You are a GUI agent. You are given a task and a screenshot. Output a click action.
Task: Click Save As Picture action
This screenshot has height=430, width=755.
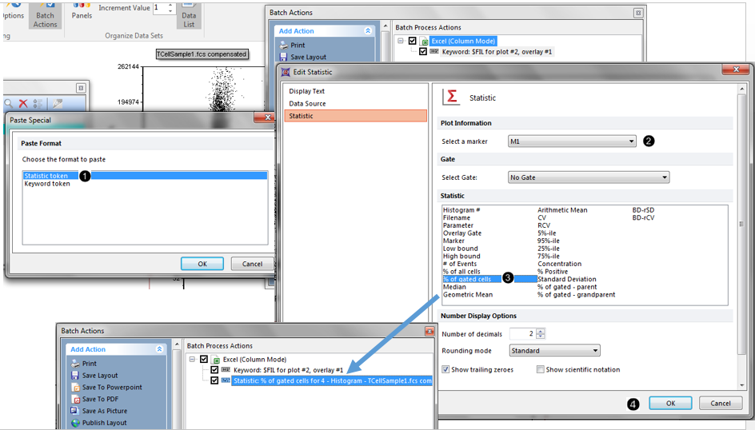[x=77, y=411]
